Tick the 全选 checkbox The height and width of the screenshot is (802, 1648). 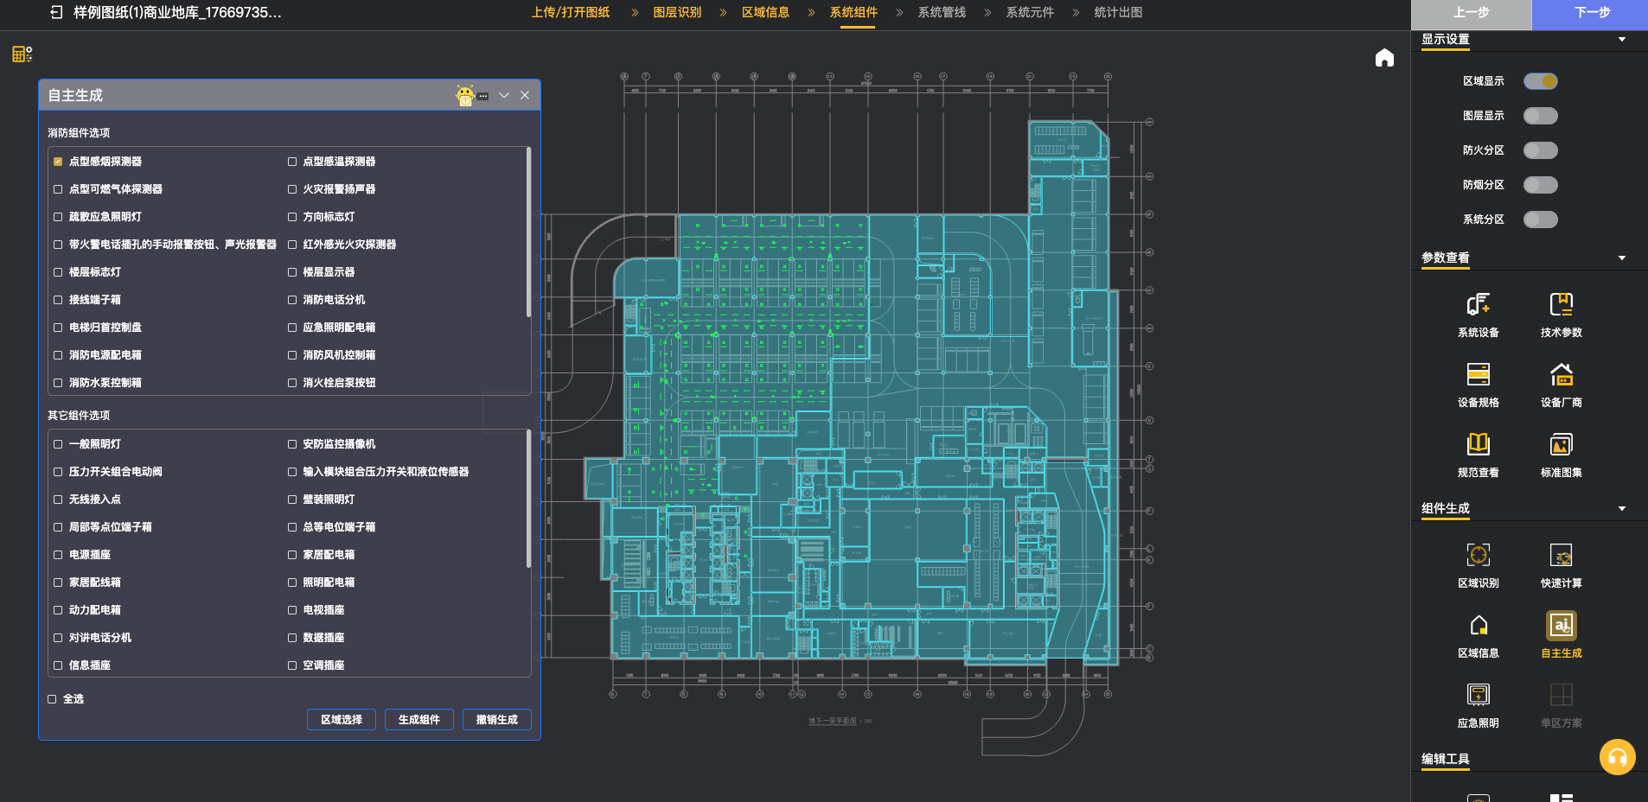[53, 699]
